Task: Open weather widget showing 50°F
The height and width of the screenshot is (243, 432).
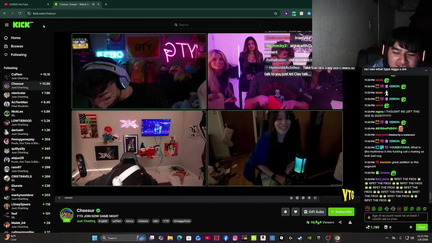Action: coord(10,238)
